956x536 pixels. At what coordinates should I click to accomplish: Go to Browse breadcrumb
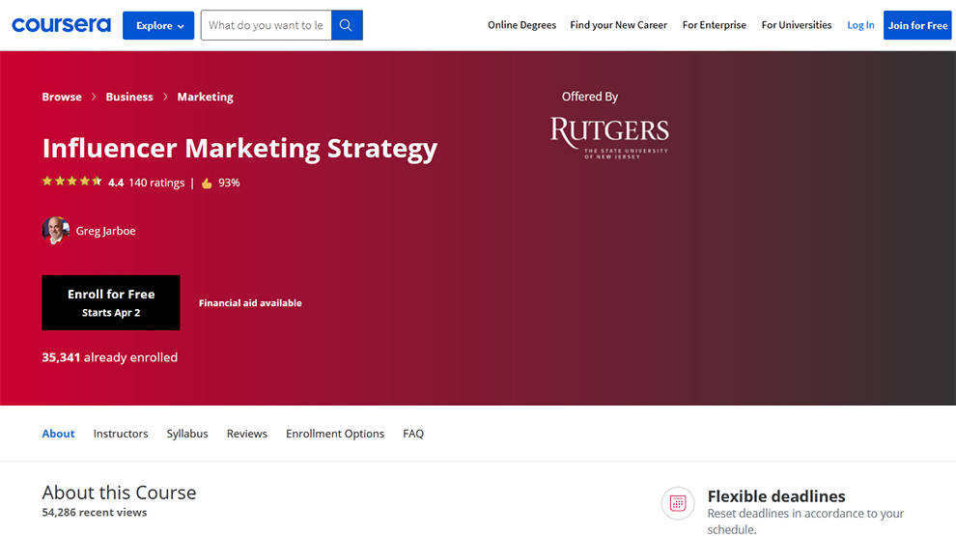(62, 97)
